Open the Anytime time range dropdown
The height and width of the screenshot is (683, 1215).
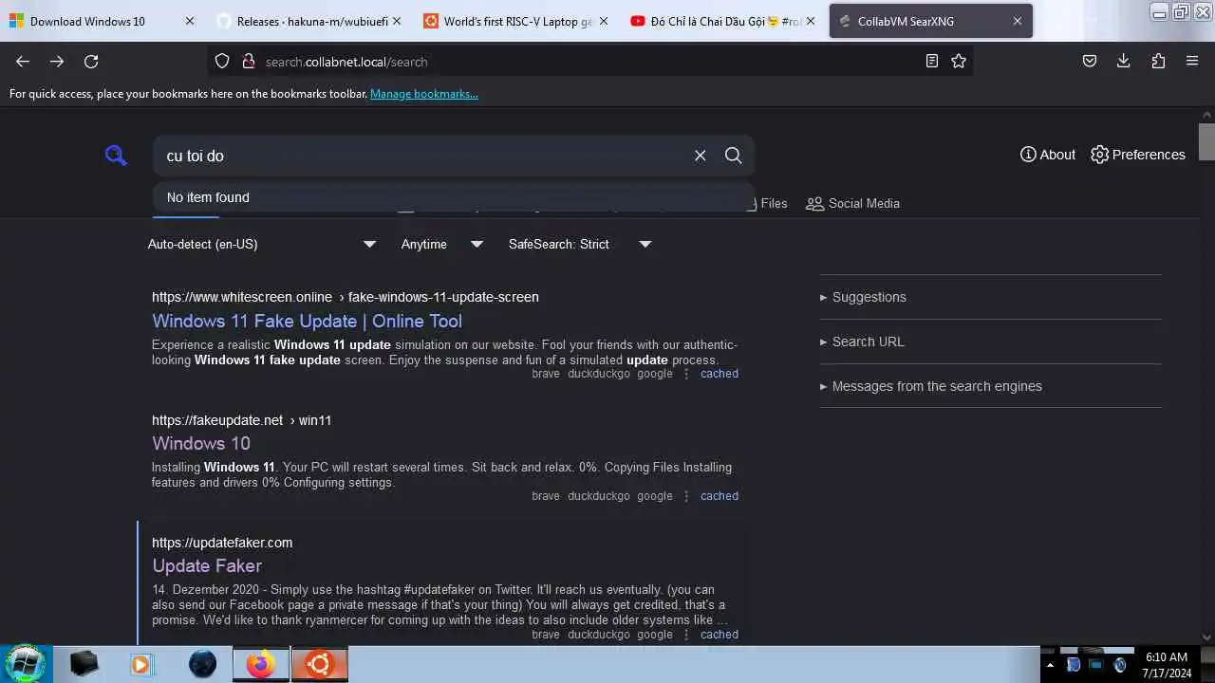pos(442,244)
